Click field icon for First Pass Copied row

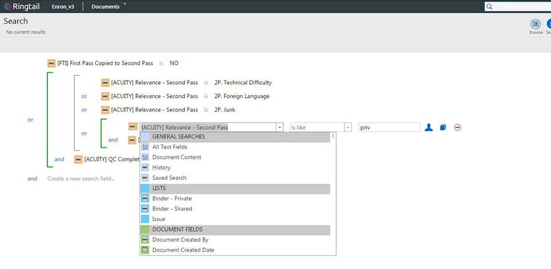point(51,63)
